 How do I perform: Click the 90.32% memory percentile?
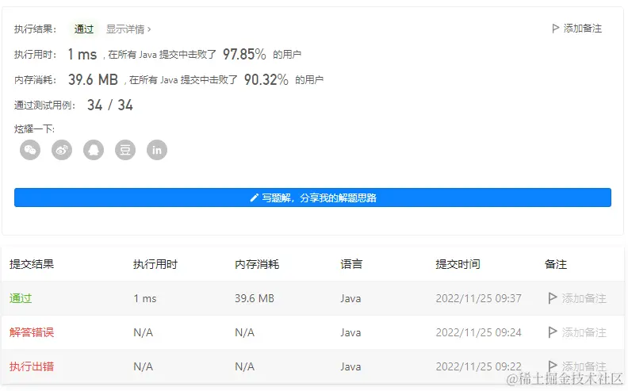coord(266,80)
